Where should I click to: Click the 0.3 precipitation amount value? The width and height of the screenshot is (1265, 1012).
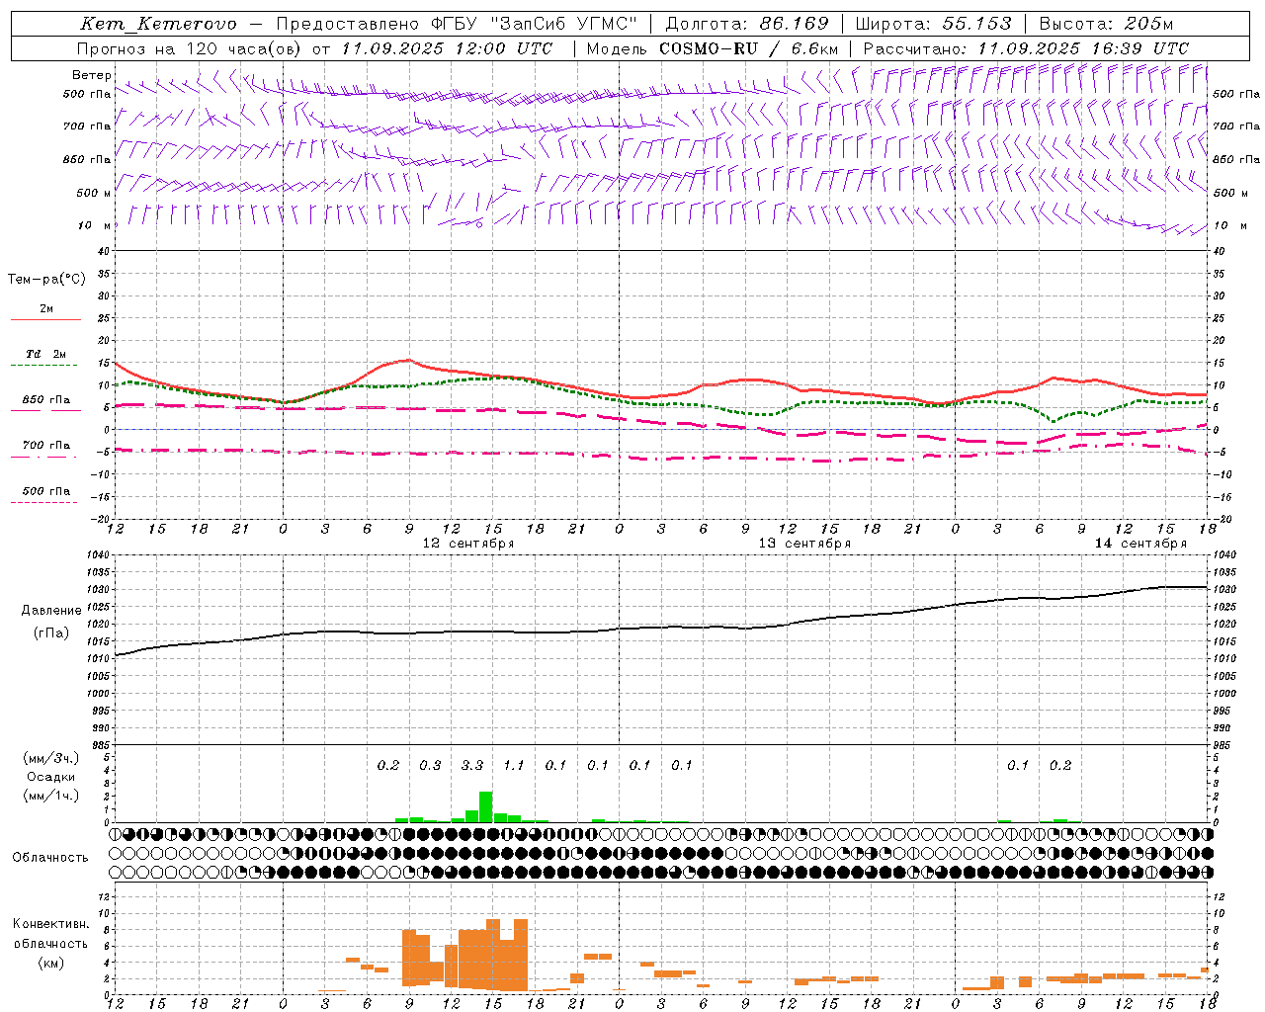coord(430,765)
